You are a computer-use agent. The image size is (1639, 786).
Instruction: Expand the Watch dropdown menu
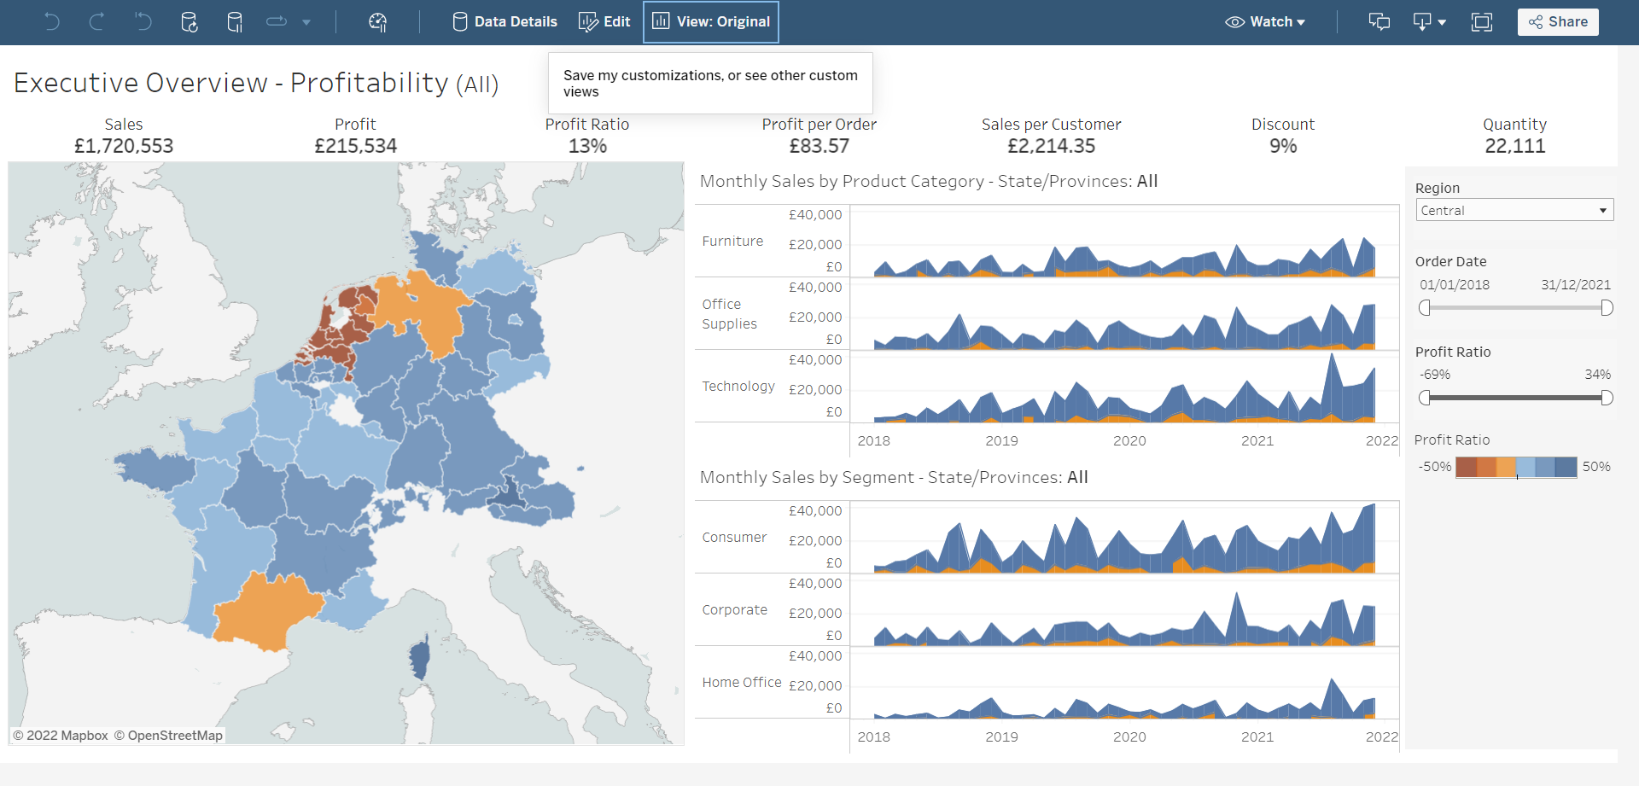click(x=1266, y=21)
